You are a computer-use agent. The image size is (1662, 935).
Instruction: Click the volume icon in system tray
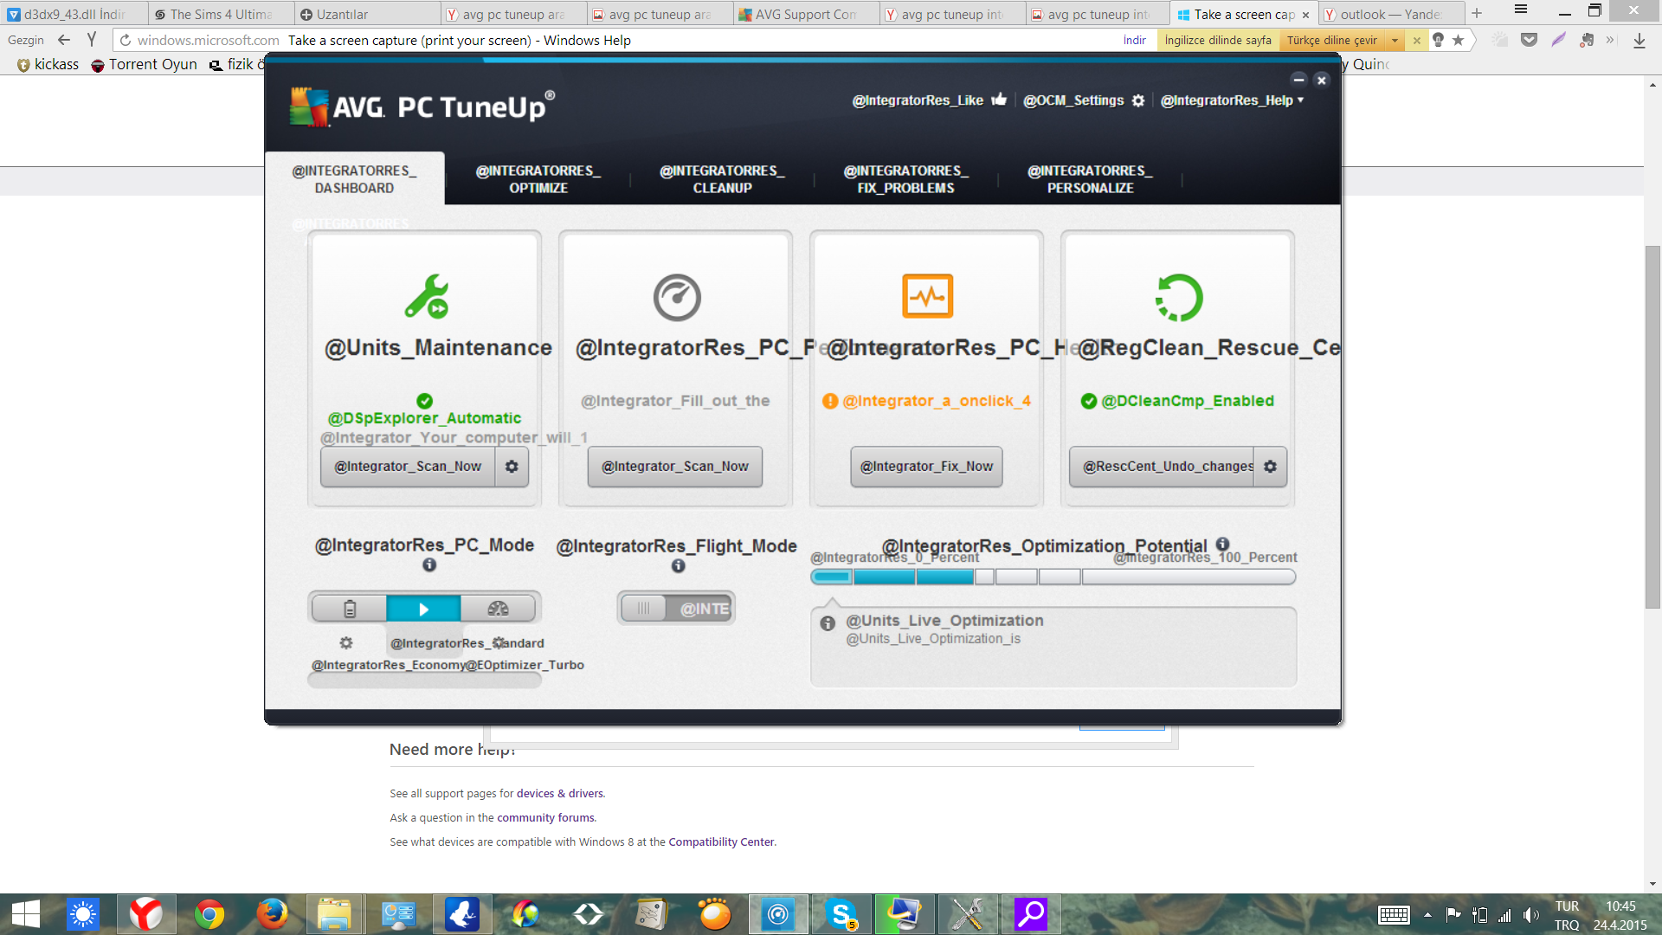click(1531, 914)
